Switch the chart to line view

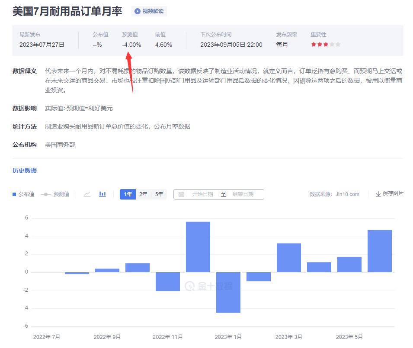(86, 194)
